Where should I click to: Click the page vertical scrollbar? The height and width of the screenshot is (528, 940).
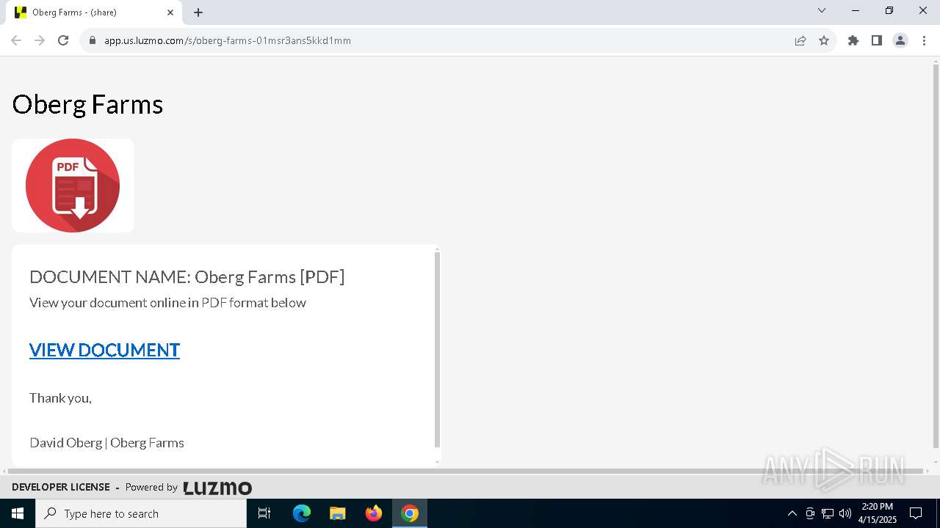pos(936,257)
